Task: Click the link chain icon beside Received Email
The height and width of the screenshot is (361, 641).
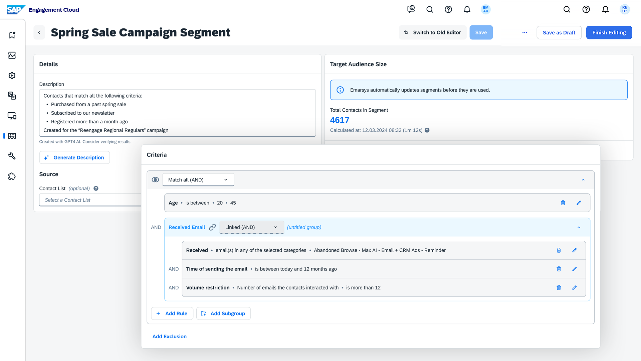Action: click(212, 227)
